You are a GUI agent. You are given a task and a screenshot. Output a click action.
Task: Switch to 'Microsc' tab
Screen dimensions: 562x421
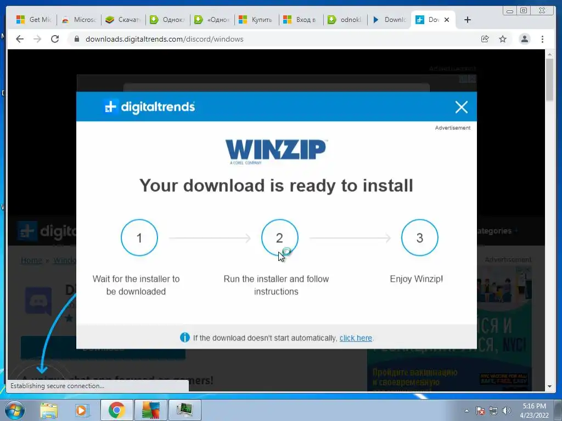(x=79, y=20)
